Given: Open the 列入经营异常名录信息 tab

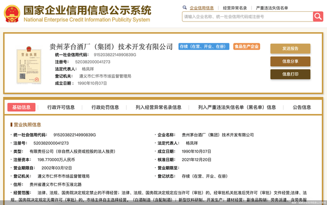Looking at the screenshot, I should tap(158, 107).
